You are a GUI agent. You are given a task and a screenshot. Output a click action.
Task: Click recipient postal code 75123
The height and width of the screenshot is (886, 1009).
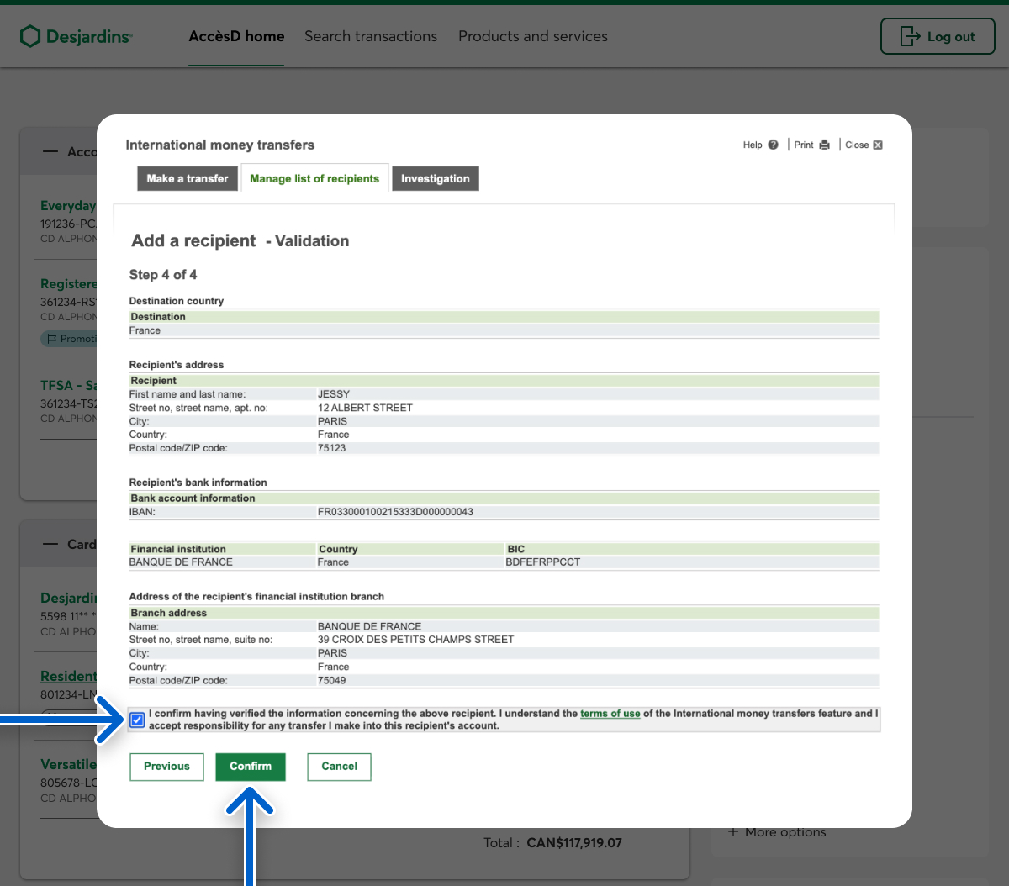pyautogui.click(x=332, y=448)
